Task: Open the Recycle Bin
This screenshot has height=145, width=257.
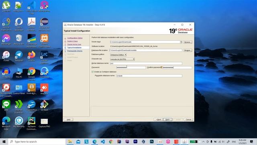Action: pyautogui.click(x=19, y=39)
